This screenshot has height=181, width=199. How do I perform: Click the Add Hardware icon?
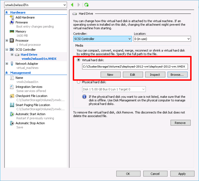[12, 17]
